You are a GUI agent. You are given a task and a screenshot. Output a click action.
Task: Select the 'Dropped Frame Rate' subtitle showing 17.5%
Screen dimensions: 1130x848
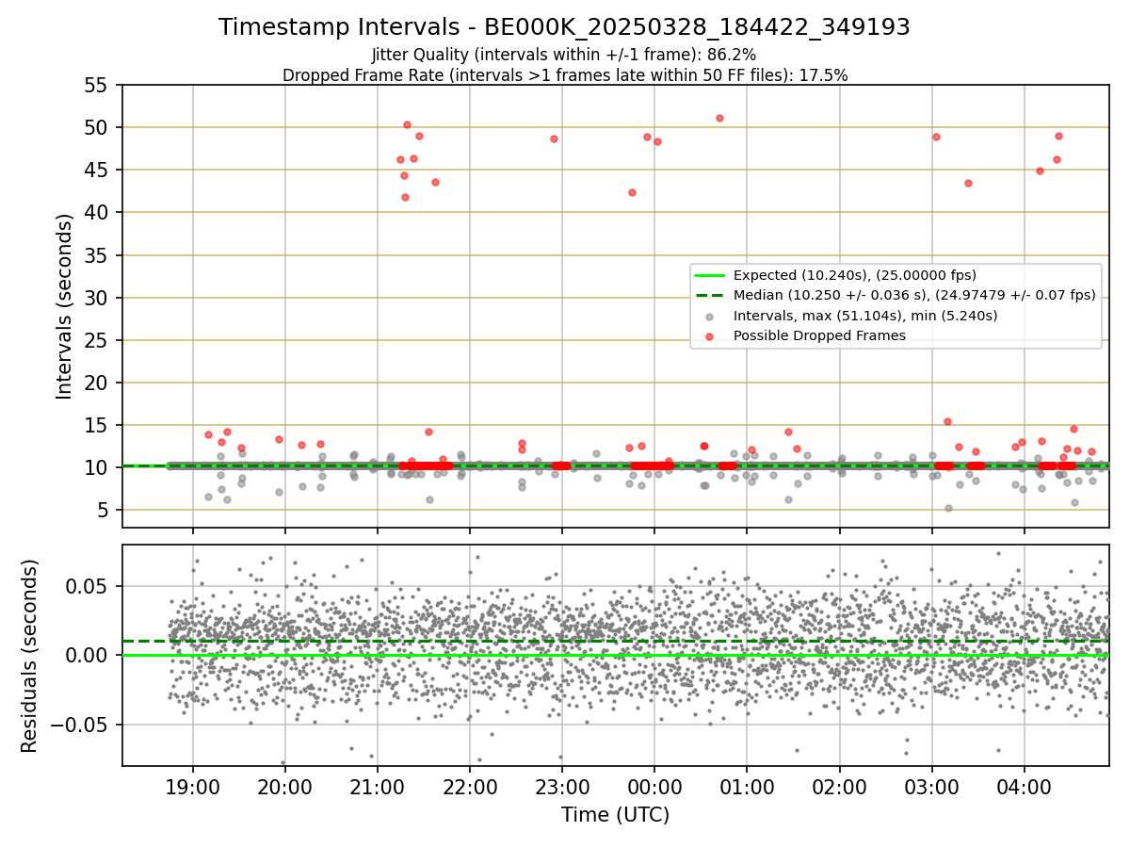point(564,75)
